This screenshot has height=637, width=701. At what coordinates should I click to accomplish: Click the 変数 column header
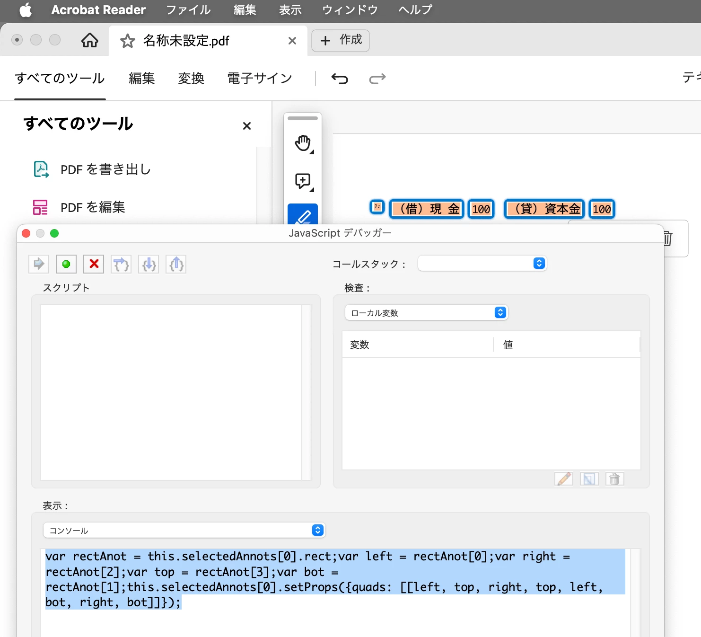click(417, 345)
